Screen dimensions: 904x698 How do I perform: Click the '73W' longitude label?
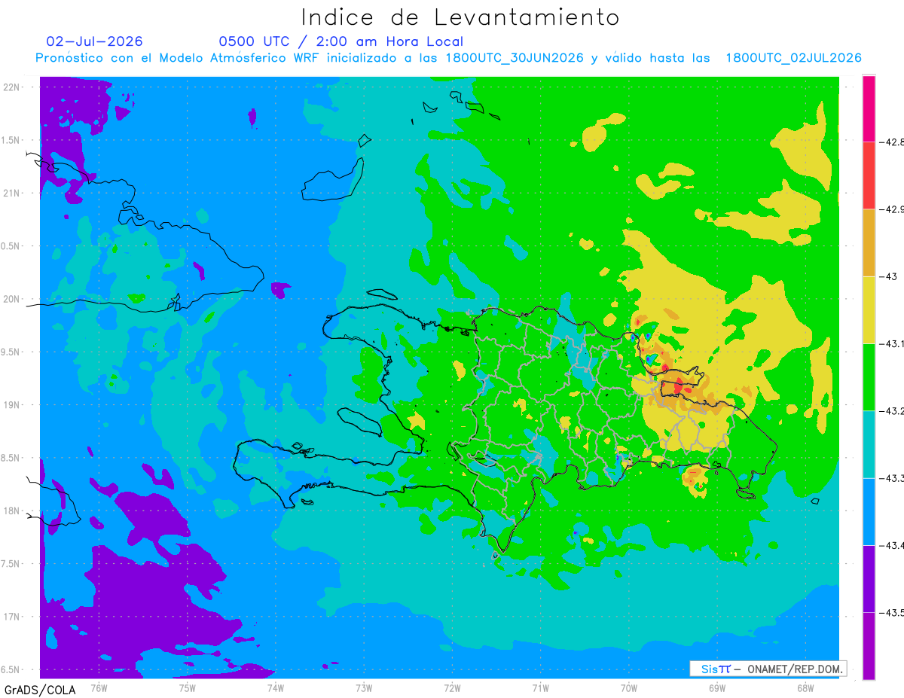coord(364,687)
